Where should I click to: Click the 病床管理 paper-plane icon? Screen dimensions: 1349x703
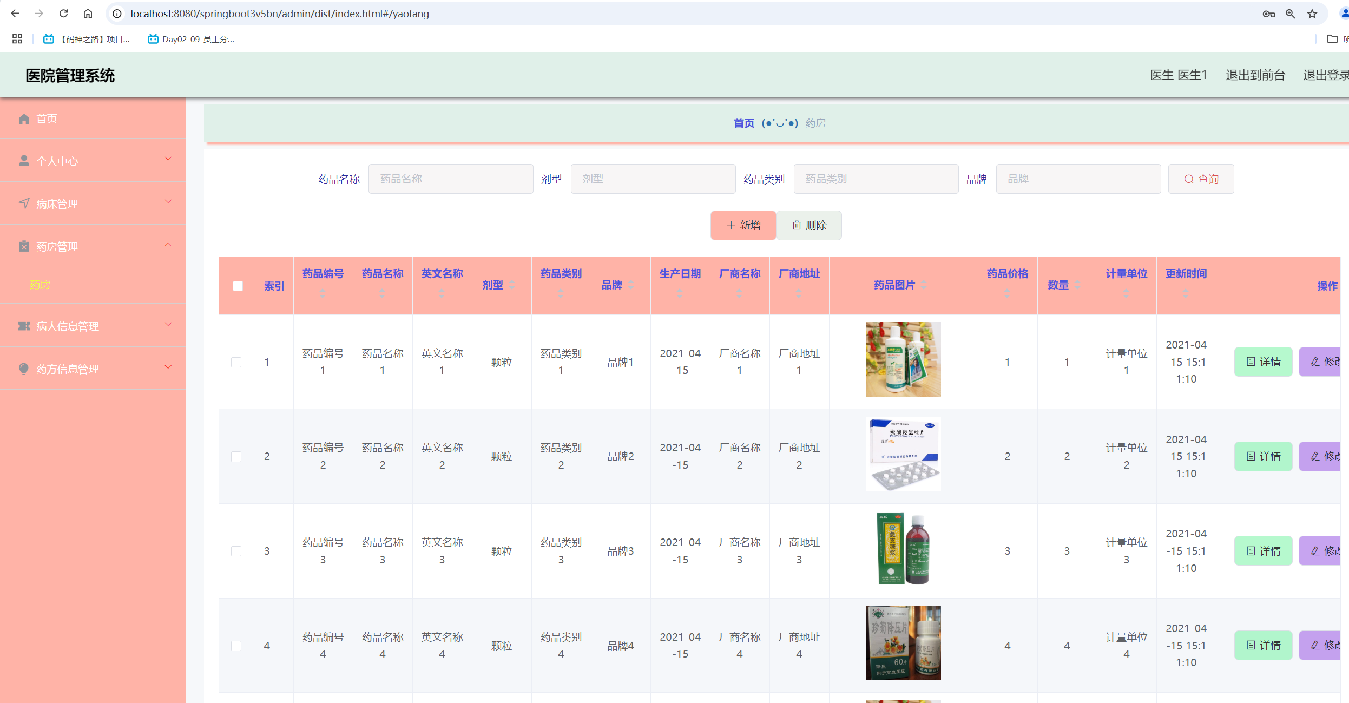(24, 203)
